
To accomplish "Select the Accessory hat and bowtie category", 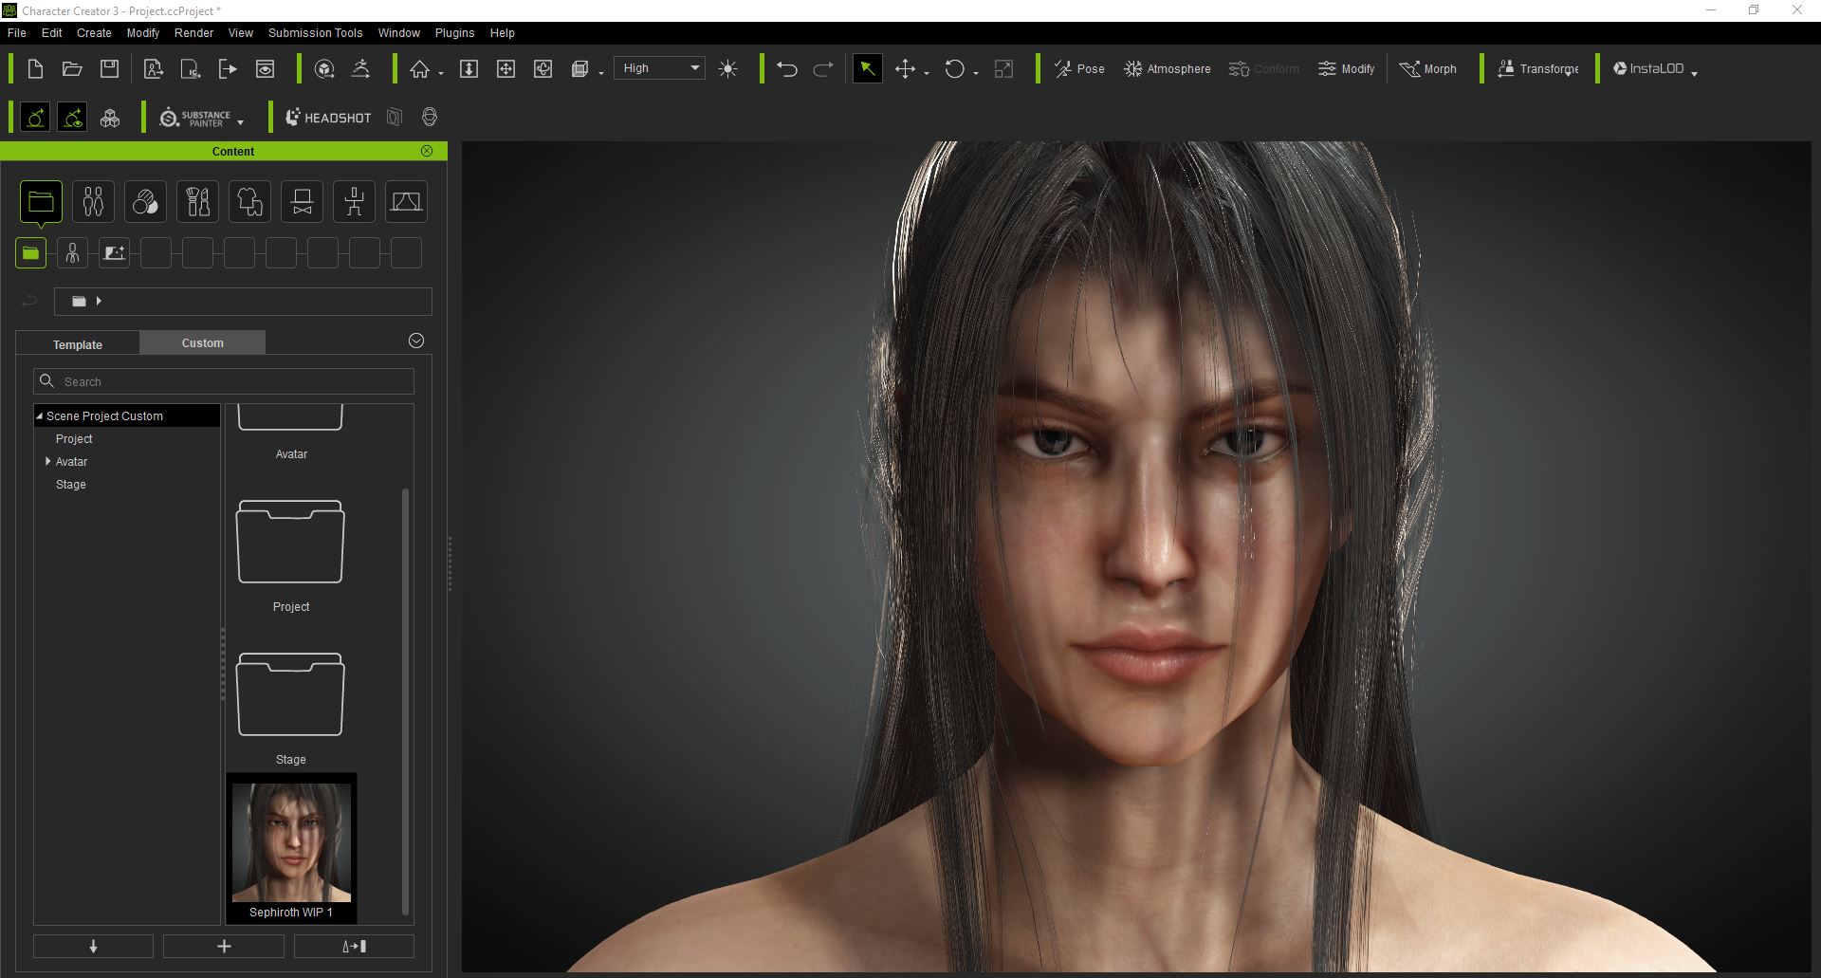I will click(302, 202).
